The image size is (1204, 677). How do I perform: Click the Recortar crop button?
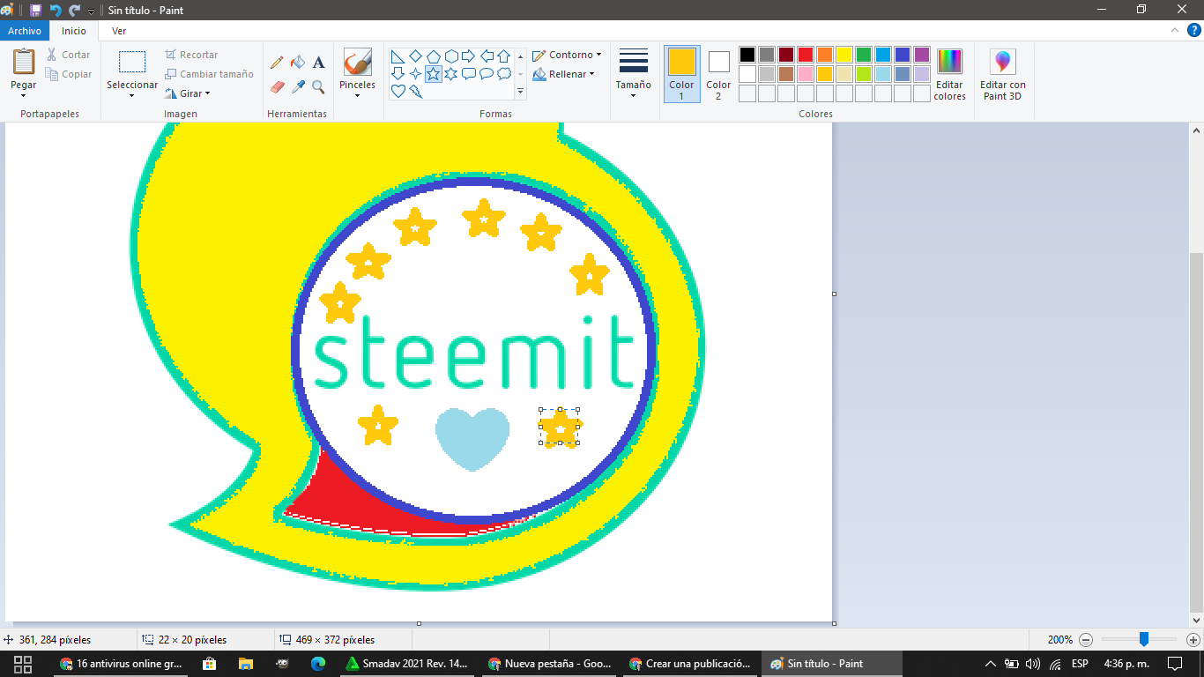coord(191,55)
